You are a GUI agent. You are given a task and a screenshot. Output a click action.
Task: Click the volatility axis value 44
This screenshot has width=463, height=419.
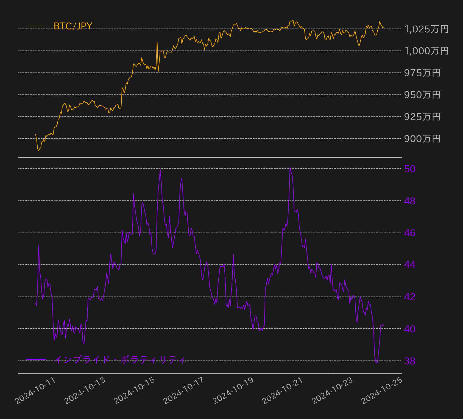click(410, 265)
